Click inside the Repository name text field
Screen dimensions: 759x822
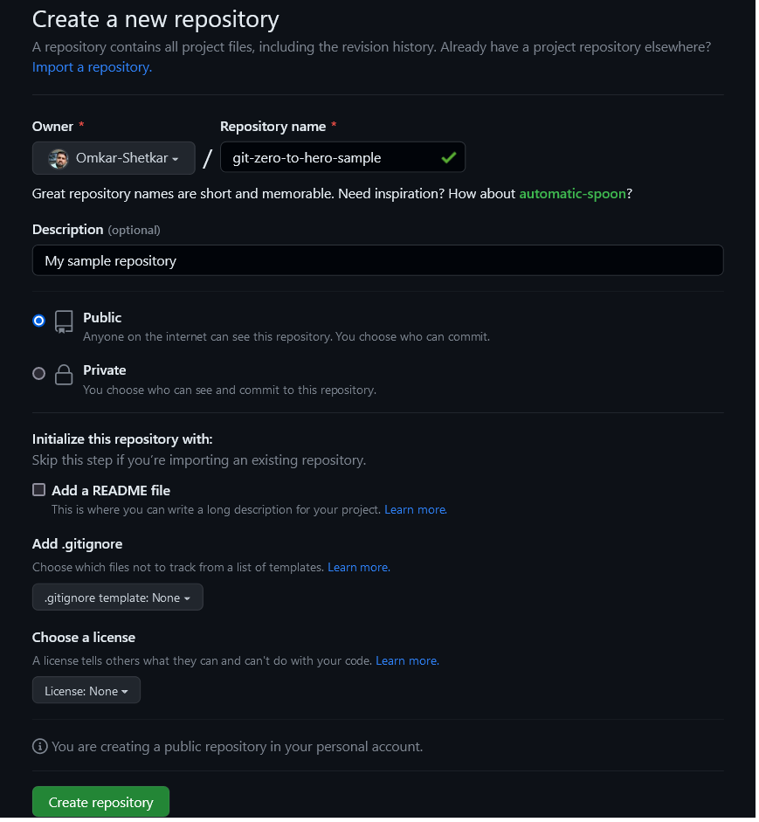coord(332,158)
